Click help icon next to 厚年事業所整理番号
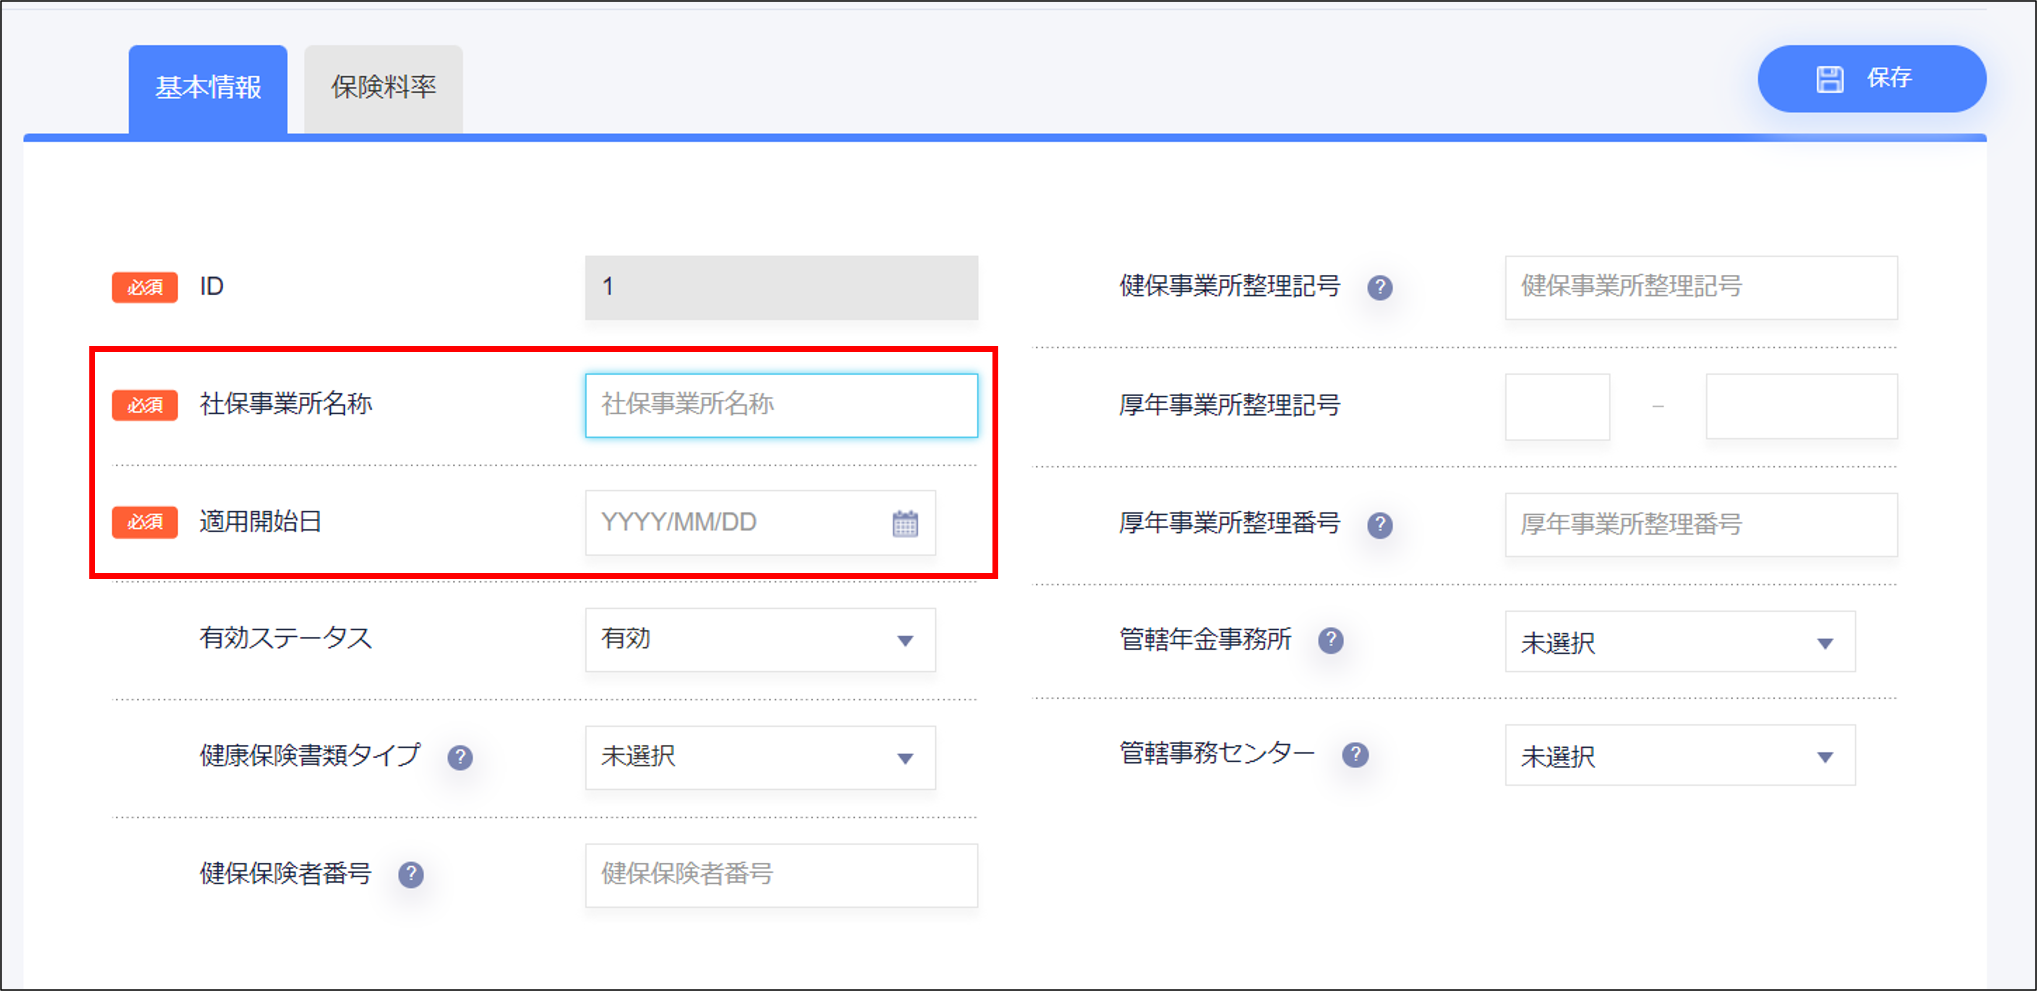The width and height of the screenshot is (2037, 991). (x=1379, y=525)
